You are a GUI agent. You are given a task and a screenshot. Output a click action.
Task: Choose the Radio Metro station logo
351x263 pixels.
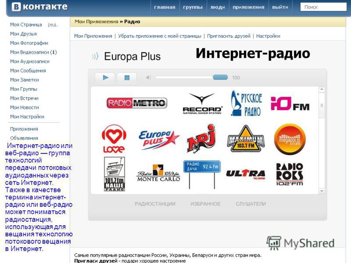(x=137, y=103)
